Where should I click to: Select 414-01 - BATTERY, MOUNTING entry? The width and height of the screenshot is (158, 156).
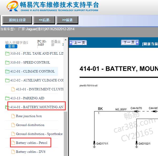[37, 107]
